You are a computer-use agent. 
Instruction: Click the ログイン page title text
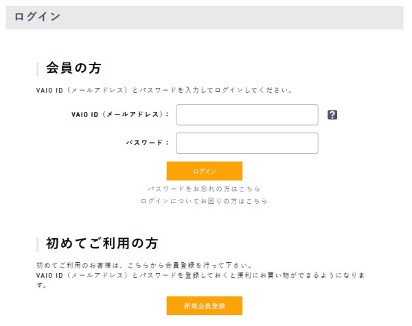click(x=37, y=16)
